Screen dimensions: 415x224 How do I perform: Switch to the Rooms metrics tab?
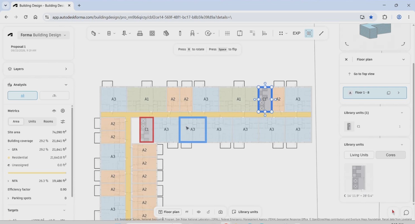tap(48, 121)
